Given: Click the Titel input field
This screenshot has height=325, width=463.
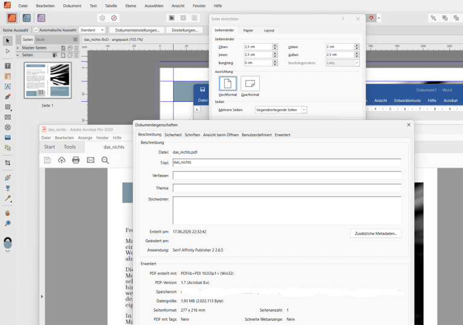Looking at the screenshot, I should [287, 163].
